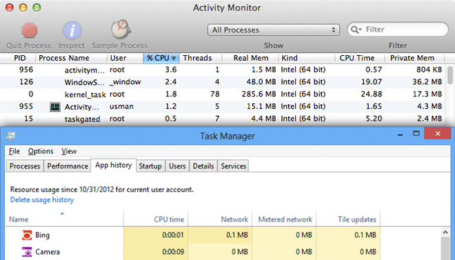Click the Task Manager scrollbar up arrow

pyautogui.click(x=445, y=232)
